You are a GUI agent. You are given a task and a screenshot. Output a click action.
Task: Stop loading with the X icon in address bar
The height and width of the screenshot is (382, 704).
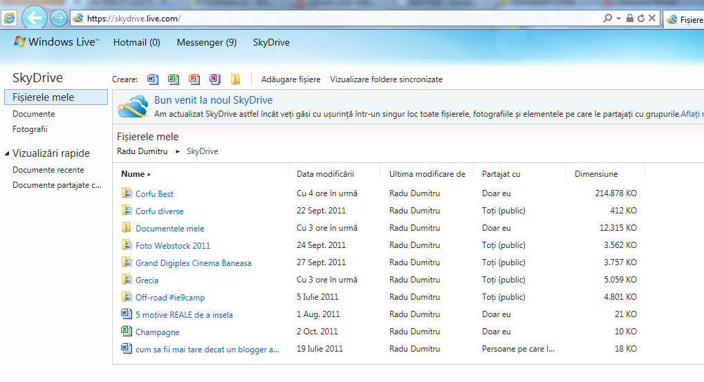click(x=652, y=19)
